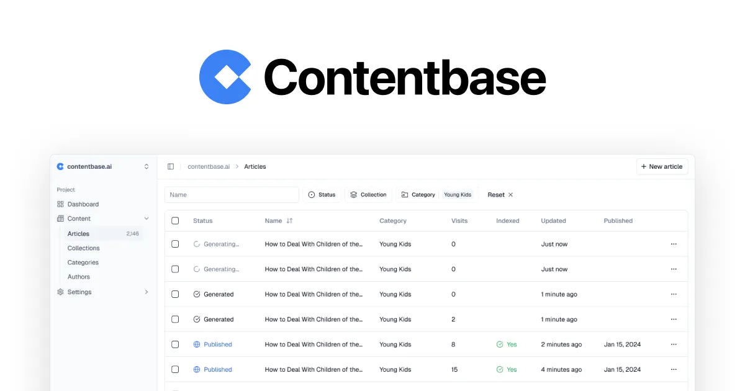Open the Dashboard via its grid icon
This screenshot has height=391, width=745.
pyautogui.click(x=61, y=204)
